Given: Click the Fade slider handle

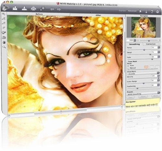Looking at the screenshot, I should tap(152, 59).
